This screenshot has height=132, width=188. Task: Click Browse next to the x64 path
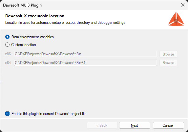(168, 63)
